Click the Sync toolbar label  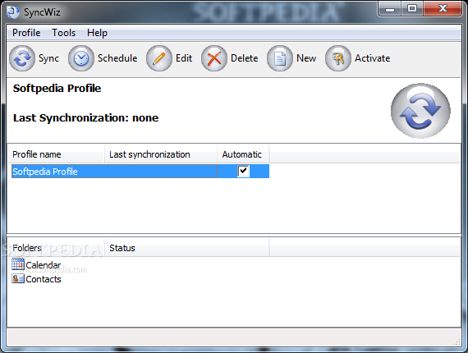pyautogui.click(x=48, y=58)
